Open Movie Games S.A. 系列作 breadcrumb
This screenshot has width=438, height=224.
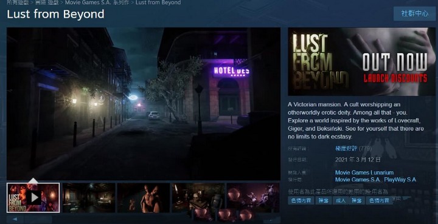[x=97, y=3]
